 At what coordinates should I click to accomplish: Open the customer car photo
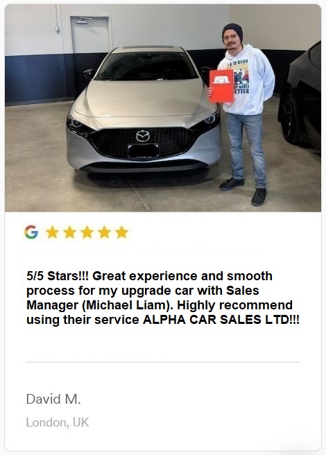click(163, 108)
